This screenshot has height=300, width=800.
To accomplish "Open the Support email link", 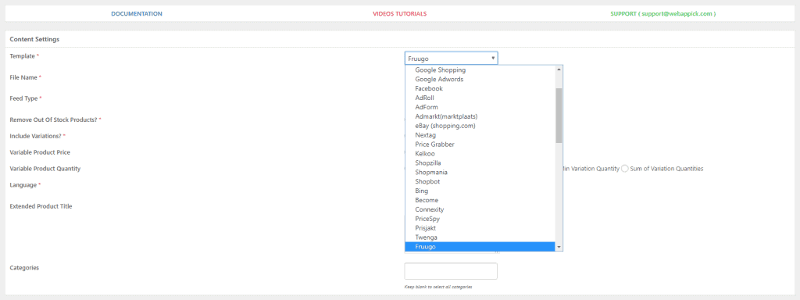I will (x=662, y=14).
